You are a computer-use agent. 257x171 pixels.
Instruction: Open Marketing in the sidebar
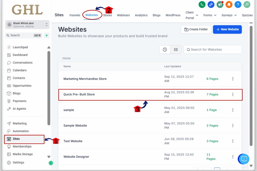20,123
